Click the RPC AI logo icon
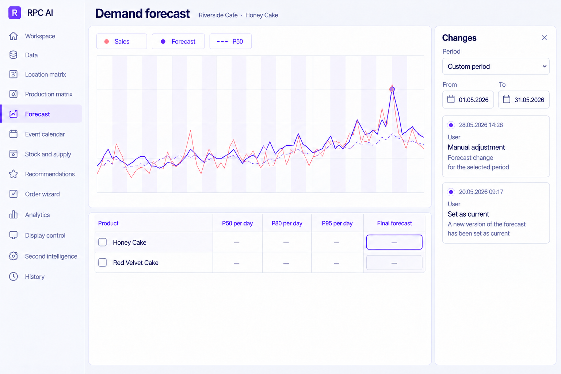This screenshot has height=374, width=561. click(15, 13)
